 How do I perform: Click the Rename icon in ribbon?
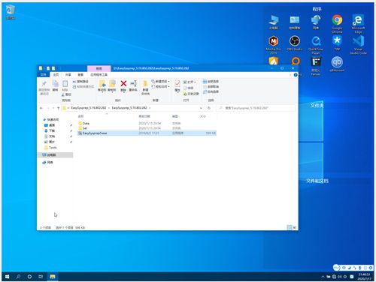tap(133, 83)
